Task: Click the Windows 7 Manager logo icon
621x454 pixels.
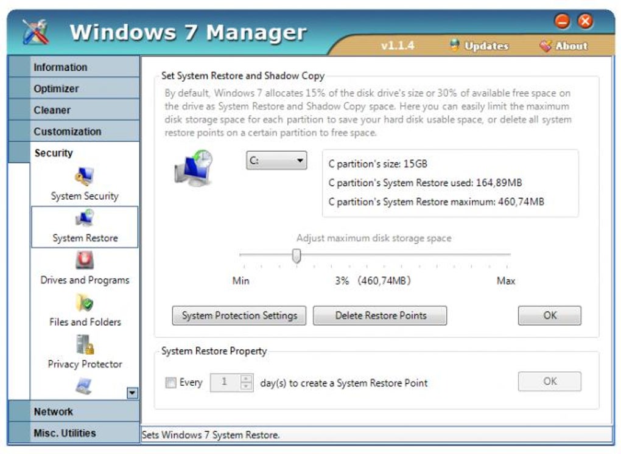Action: (x=36, y=32)
